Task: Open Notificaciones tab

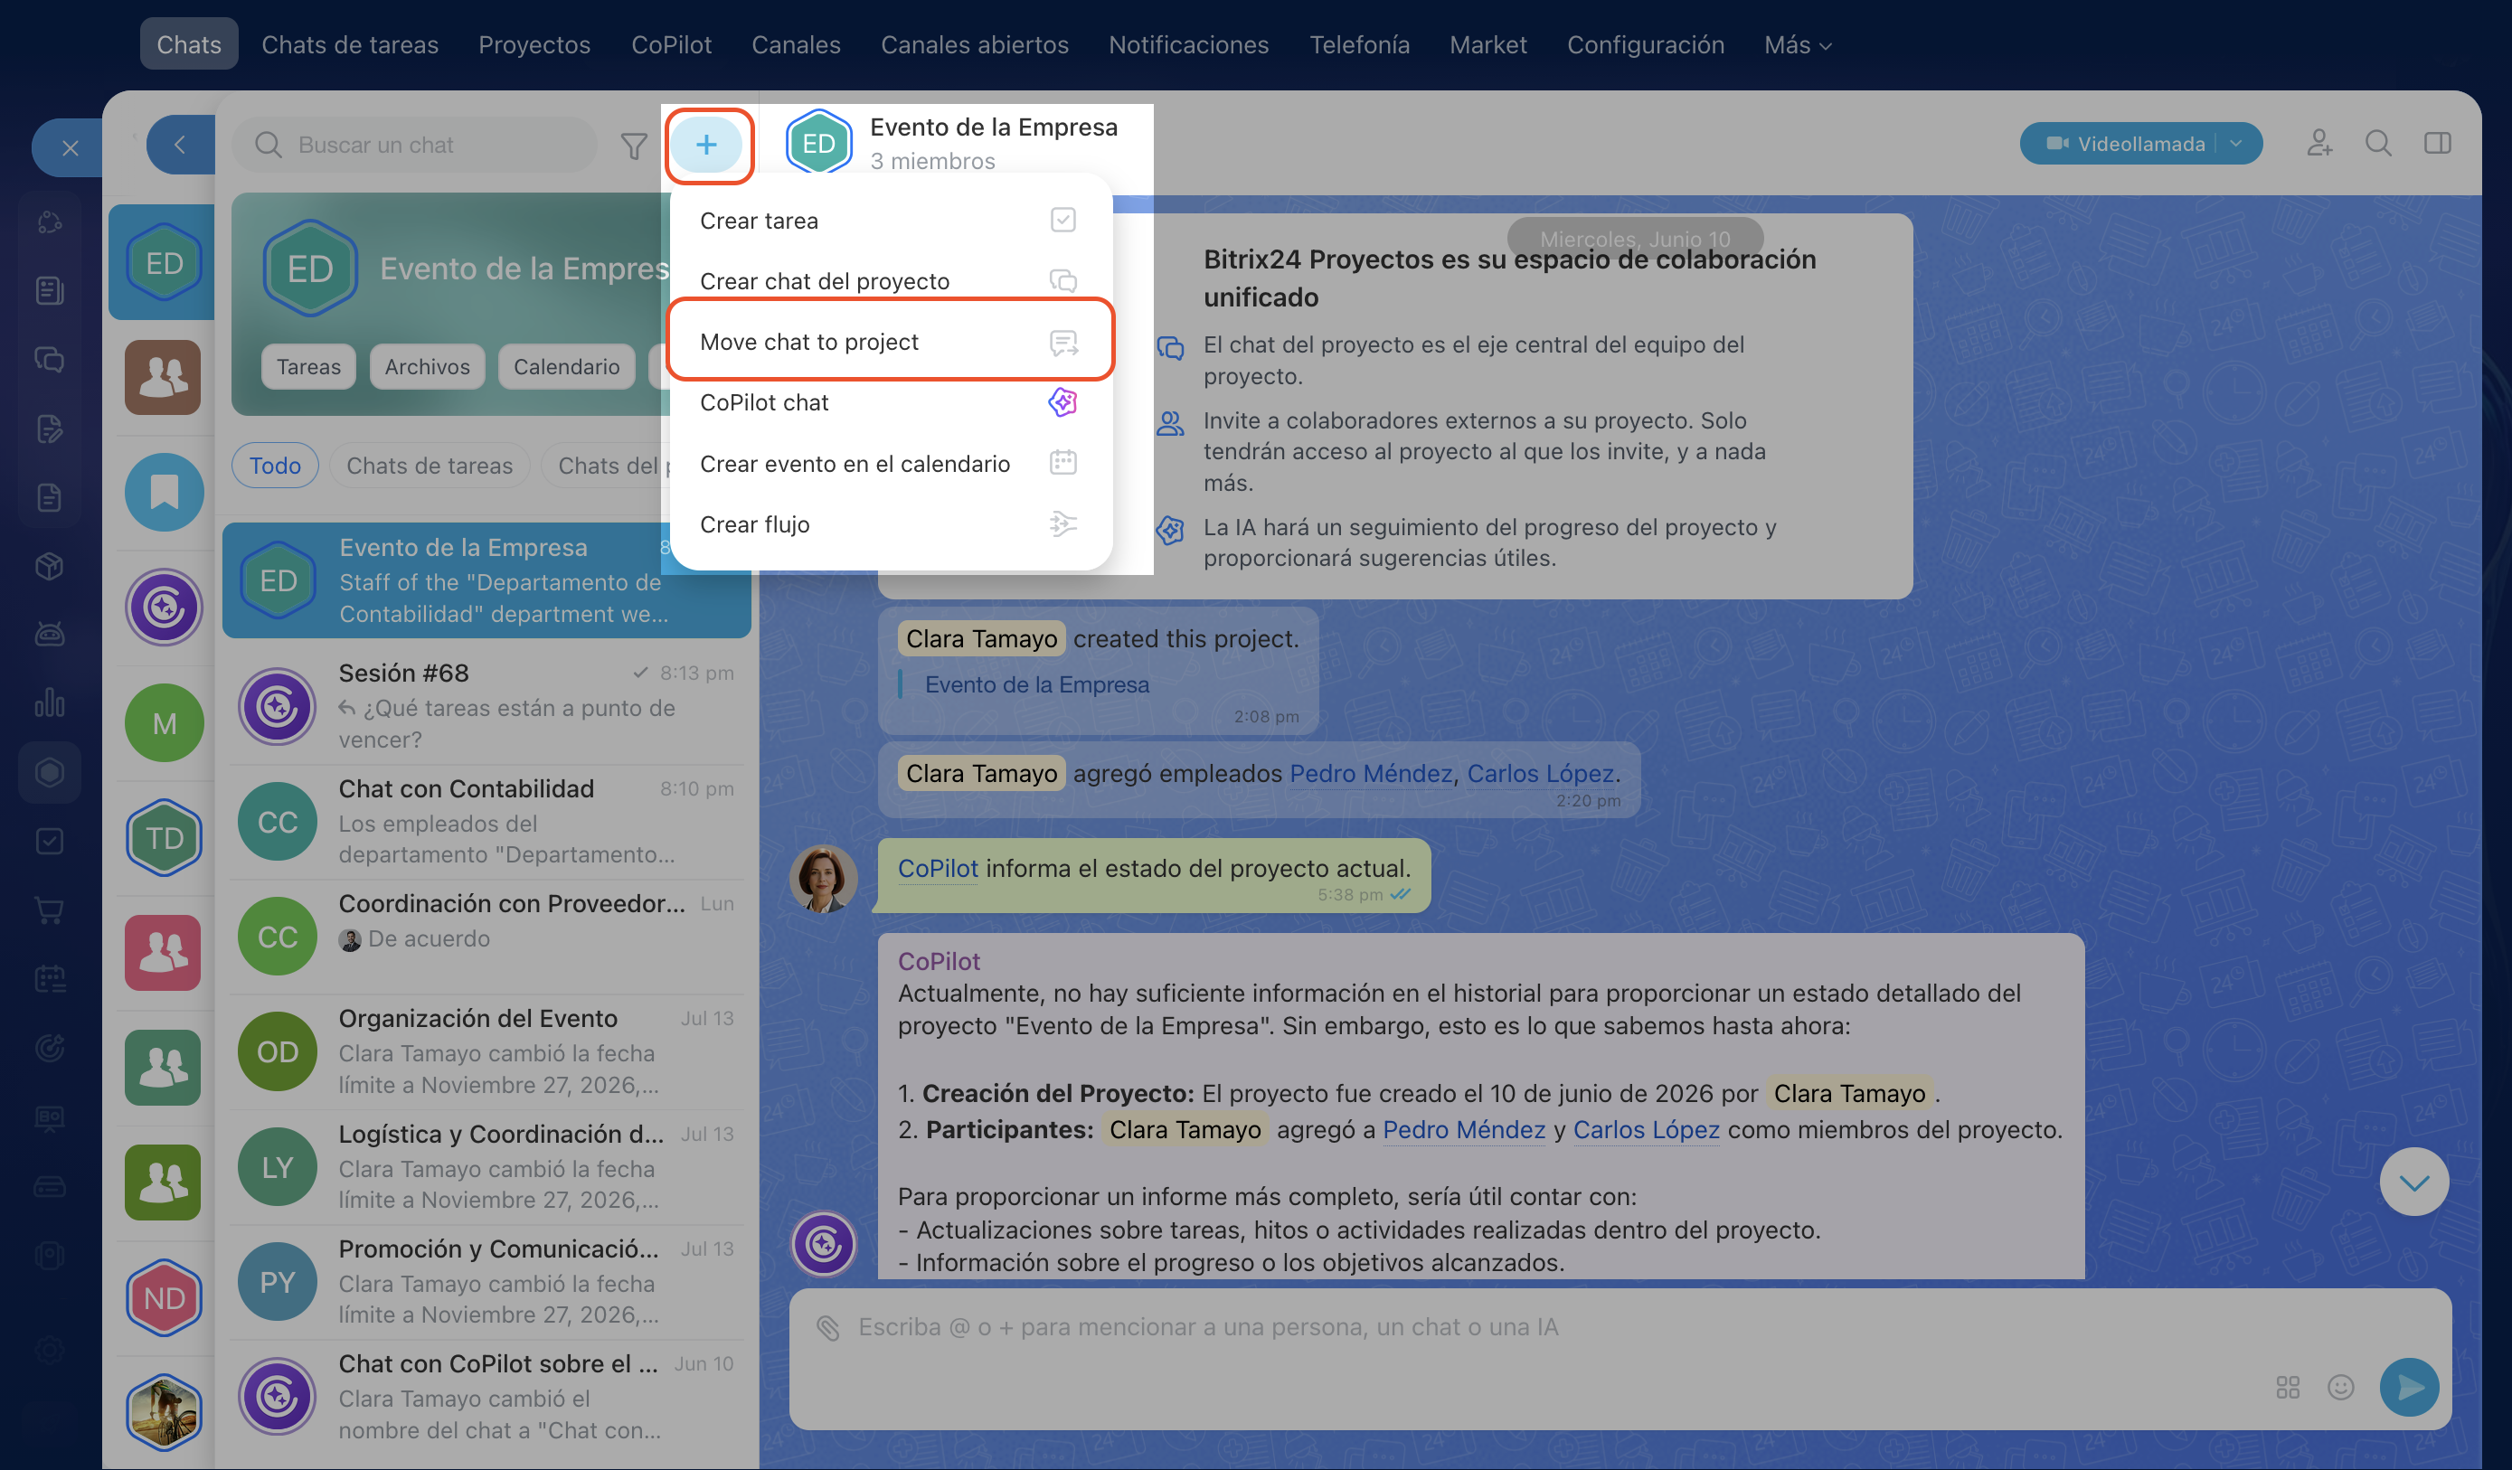Action: tap(1188, 45)
